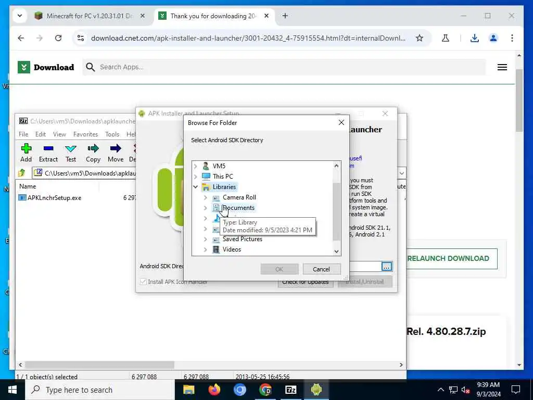Click the Chrome address bar URL

(x=248, y=38)
